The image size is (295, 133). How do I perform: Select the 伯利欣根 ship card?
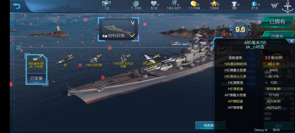tap(118, 29)
